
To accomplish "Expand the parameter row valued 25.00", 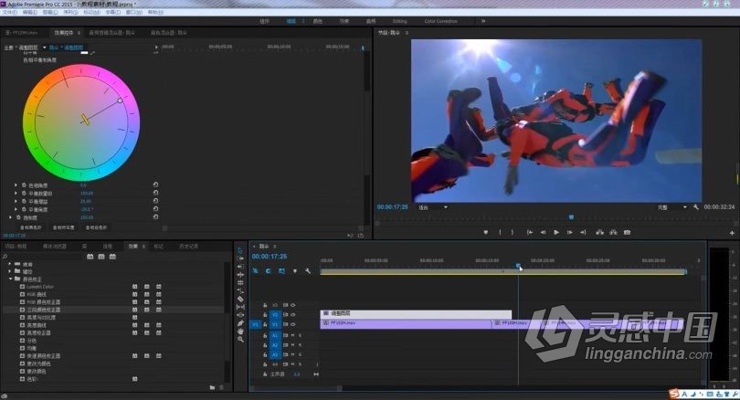I will [16, 201].
